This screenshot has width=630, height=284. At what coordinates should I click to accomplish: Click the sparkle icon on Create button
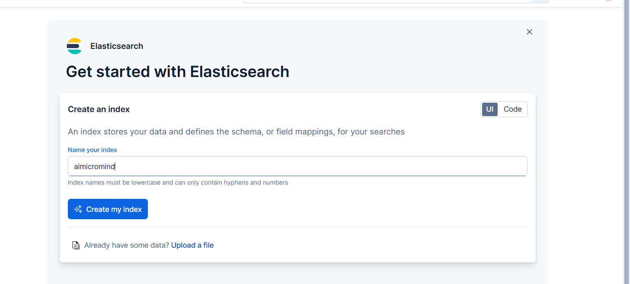pos(78,209)
